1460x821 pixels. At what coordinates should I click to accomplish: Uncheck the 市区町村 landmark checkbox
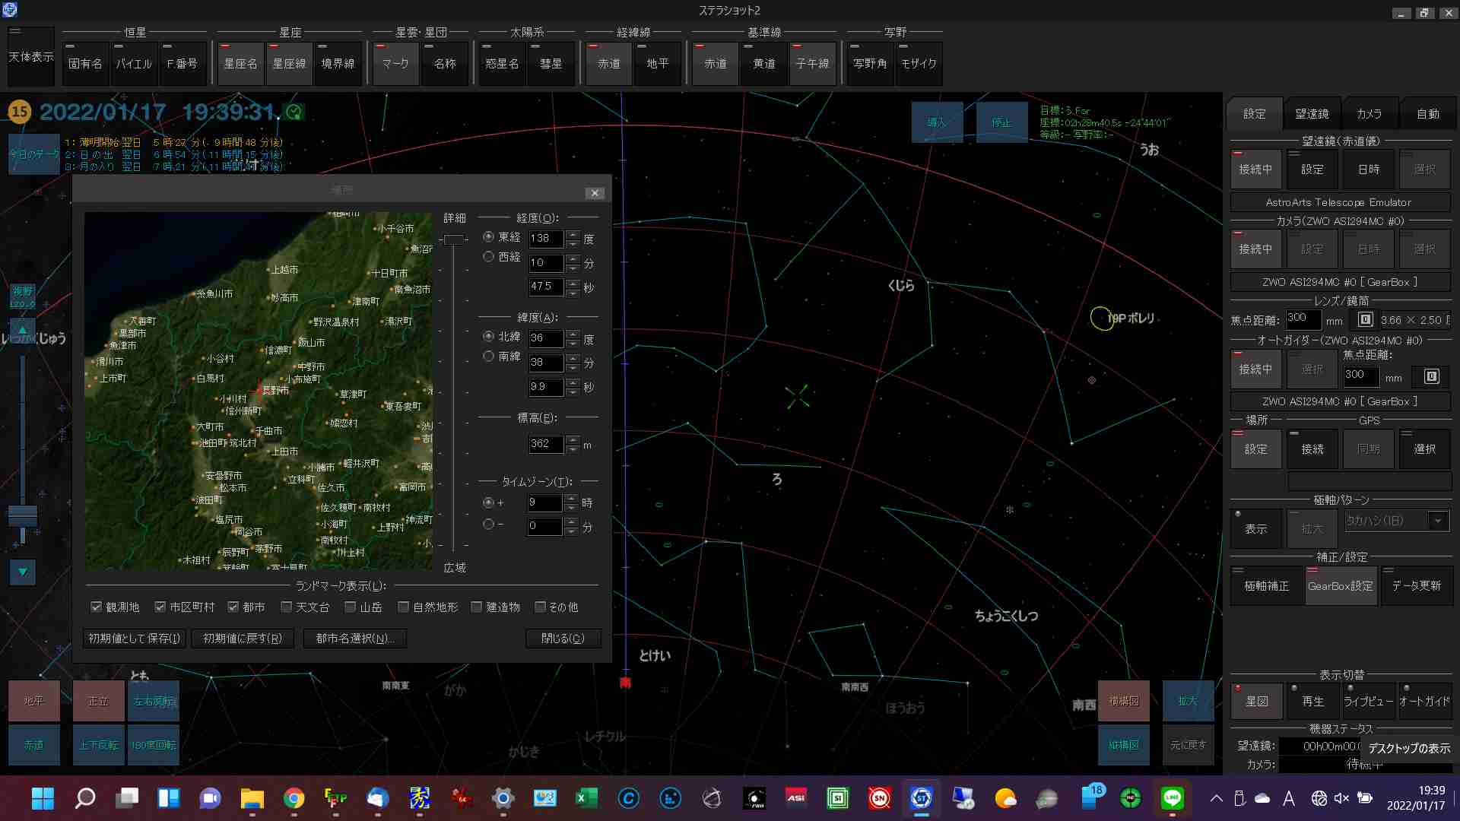pyautogui.click(x=160, y=607)
